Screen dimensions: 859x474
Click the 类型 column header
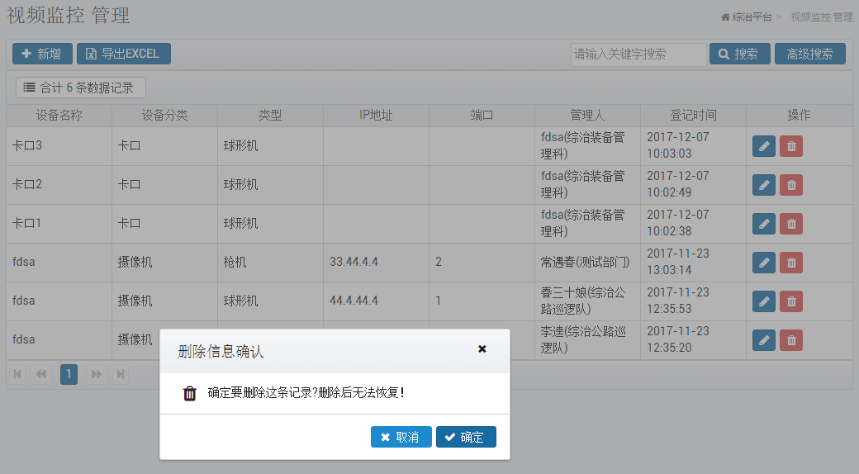coord(271,116)
